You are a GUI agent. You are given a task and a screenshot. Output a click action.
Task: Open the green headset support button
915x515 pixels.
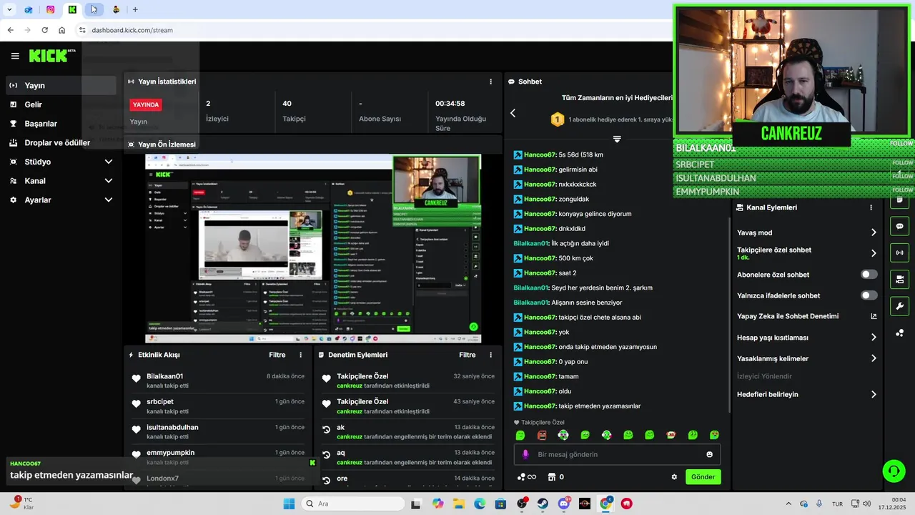click(x=894, y=471)
